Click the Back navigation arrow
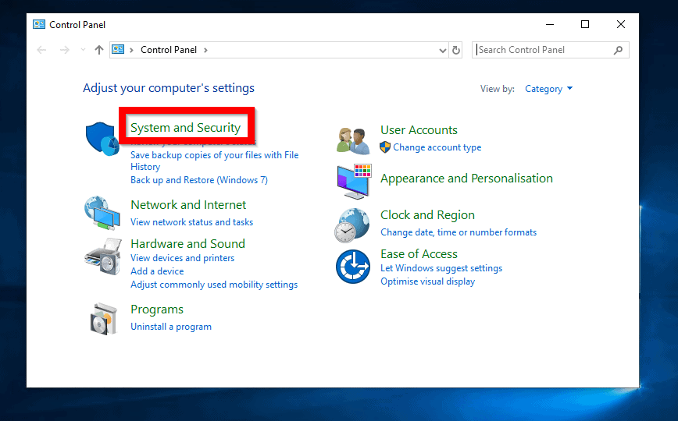 tap(41, 50)
